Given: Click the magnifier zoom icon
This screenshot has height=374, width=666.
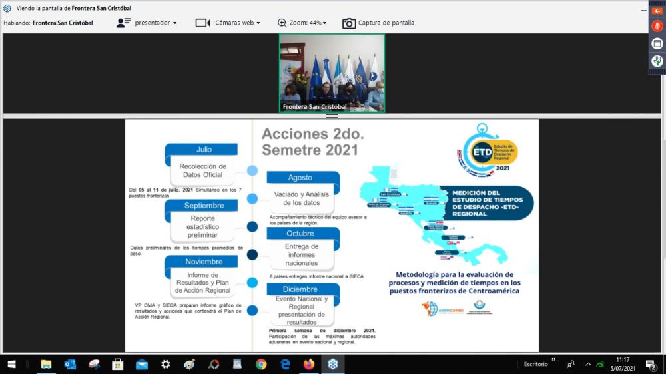Looking at the screenshot, I should (x=282, y=23).
